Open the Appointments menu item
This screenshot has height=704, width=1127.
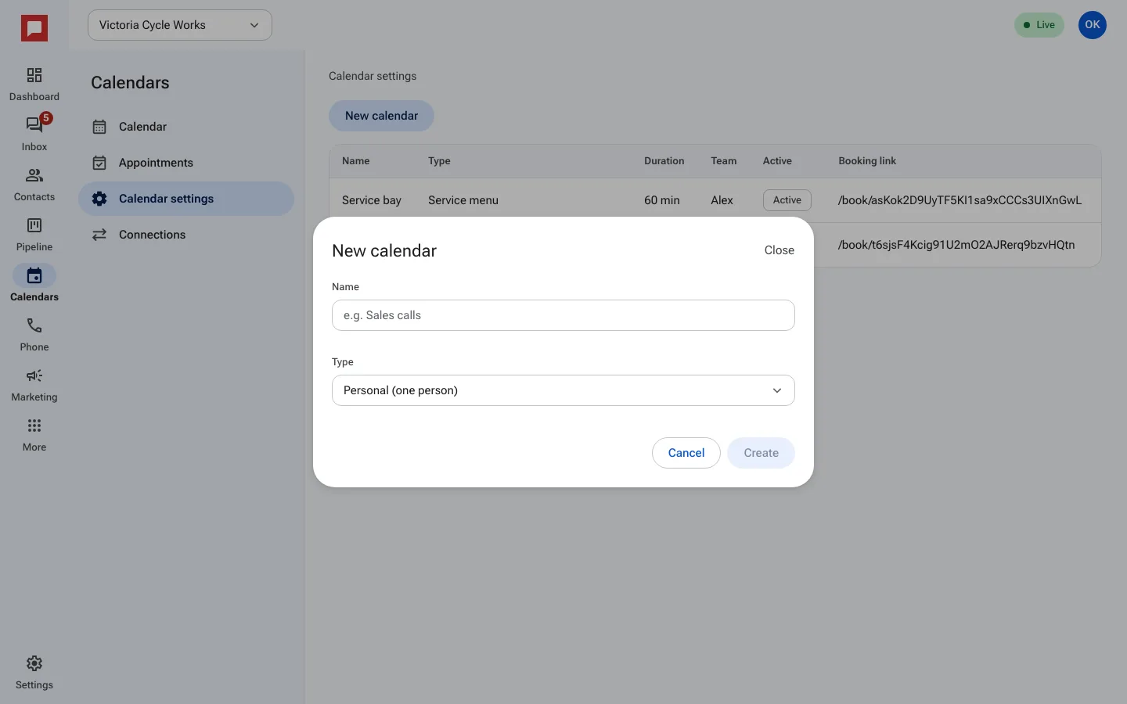[186, 163]
